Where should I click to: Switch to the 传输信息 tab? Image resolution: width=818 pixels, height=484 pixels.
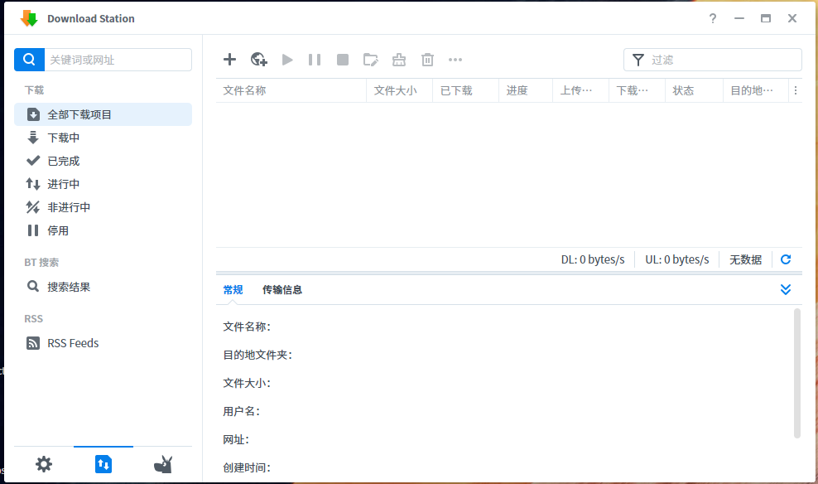(x=282, y=289)
